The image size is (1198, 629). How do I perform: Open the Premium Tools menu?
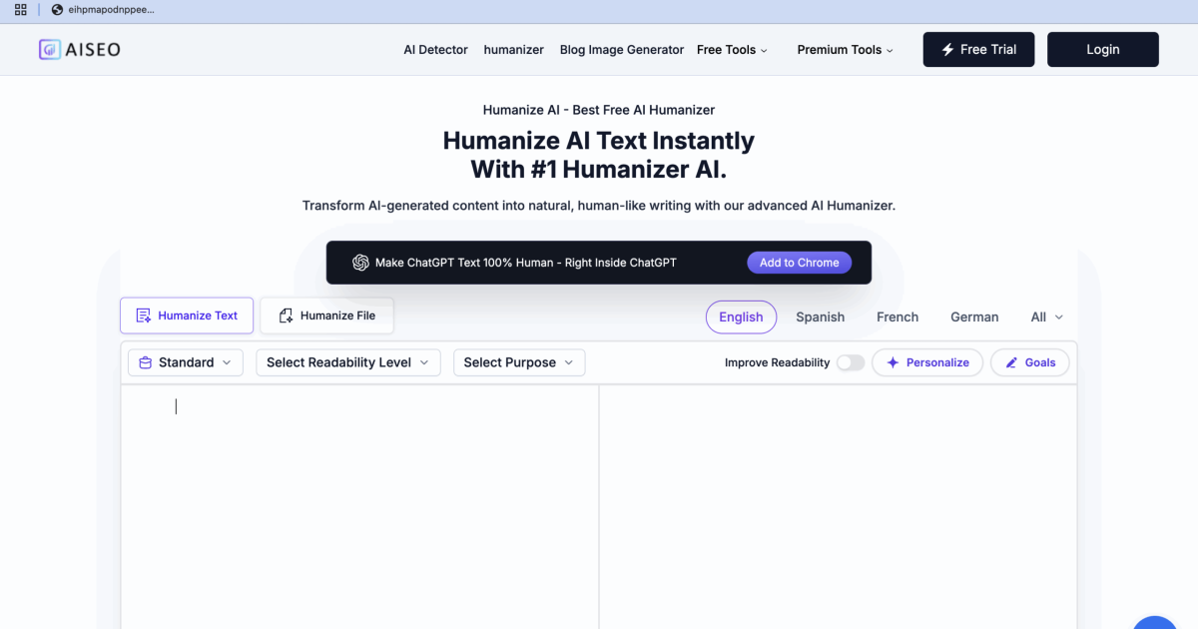point(845,50)
